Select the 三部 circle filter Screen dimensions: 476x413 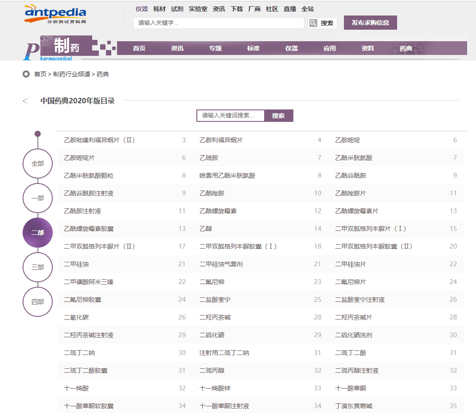click(38, 267)
